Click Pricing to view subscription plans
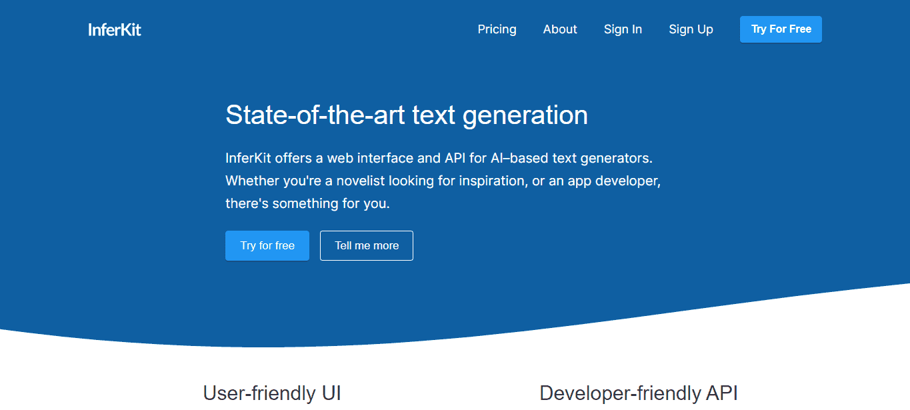The image size is (910, 410). tap(497, 29)
